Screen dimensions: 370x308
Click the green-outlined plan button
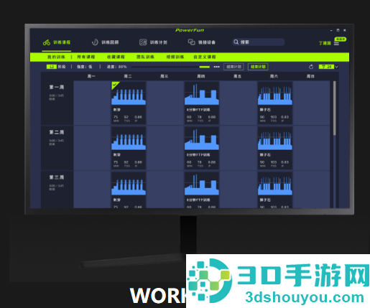(258, 67)
